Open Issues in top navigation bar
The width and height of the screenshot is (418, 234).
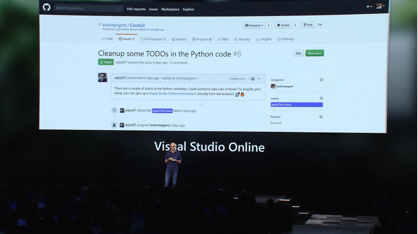click(x=153, y=9)
